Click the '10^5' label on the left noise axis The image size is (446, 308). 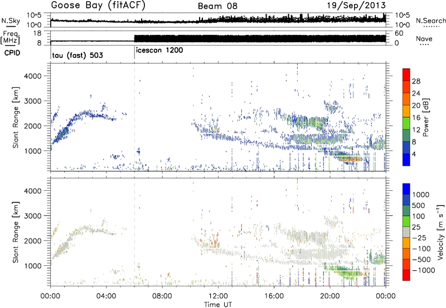34,16
